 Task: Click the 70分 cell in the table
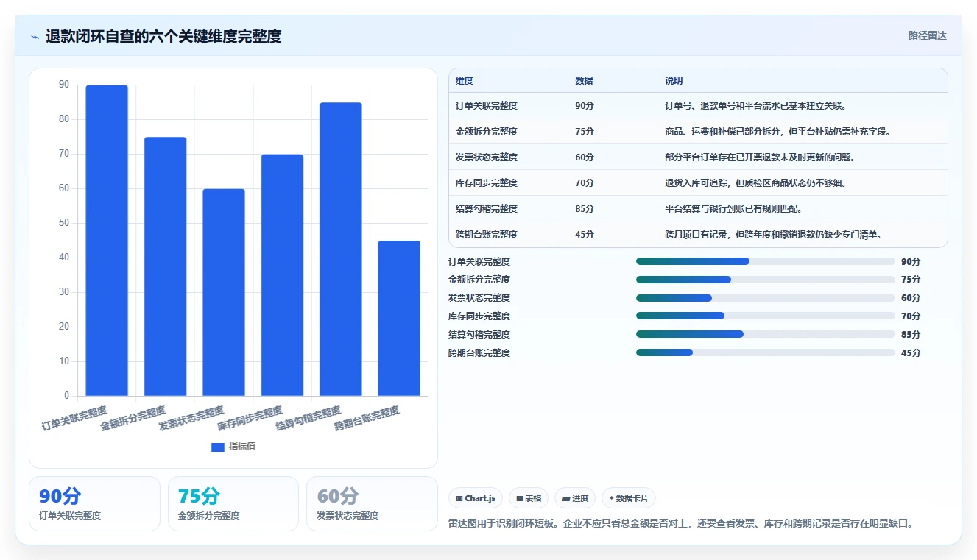click(585, 183)
